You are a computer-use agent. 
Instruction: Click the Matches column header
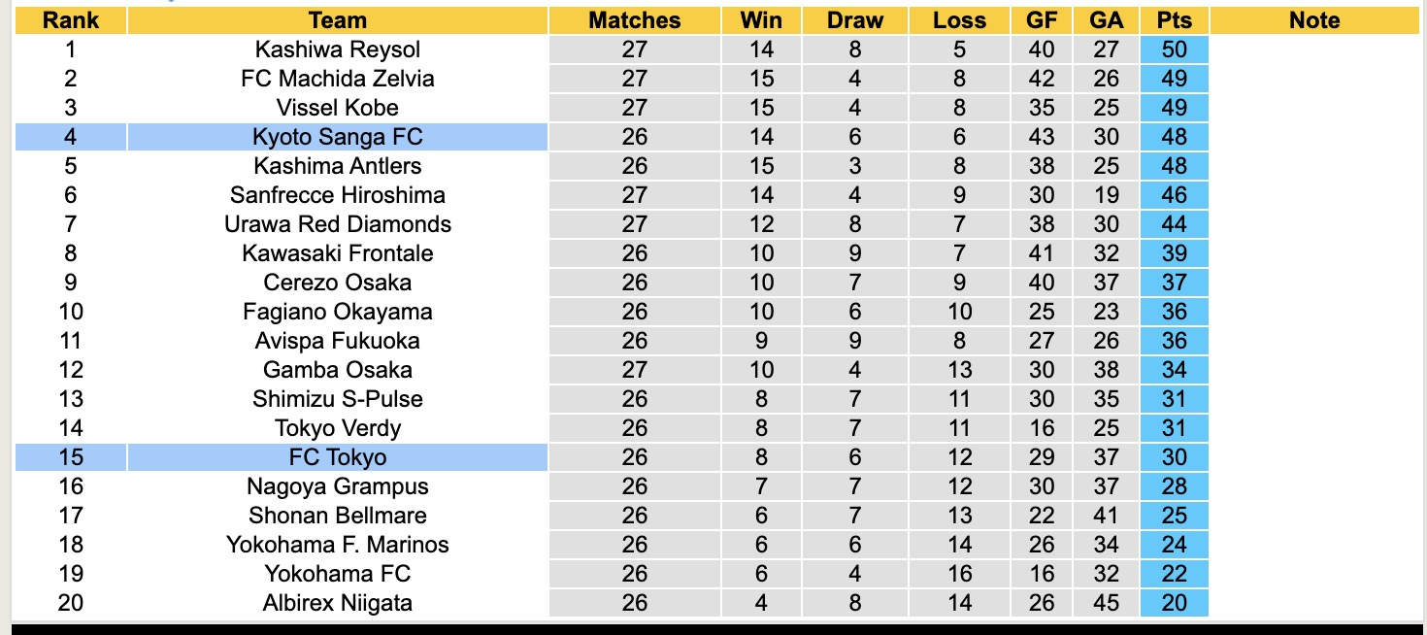click(634, 20)
